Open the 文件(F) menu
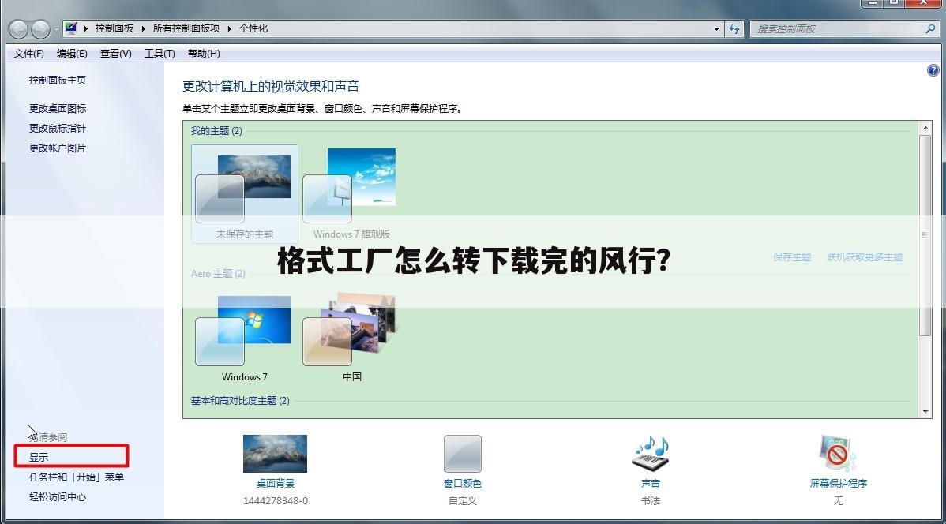 (x=29, y=53)
